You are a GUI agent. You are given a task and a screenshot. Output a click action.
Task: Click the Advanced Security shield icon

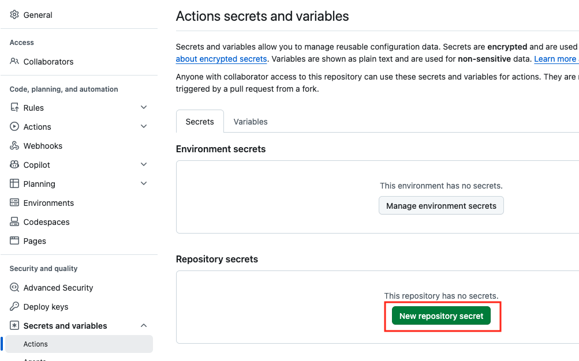point(14,287)
